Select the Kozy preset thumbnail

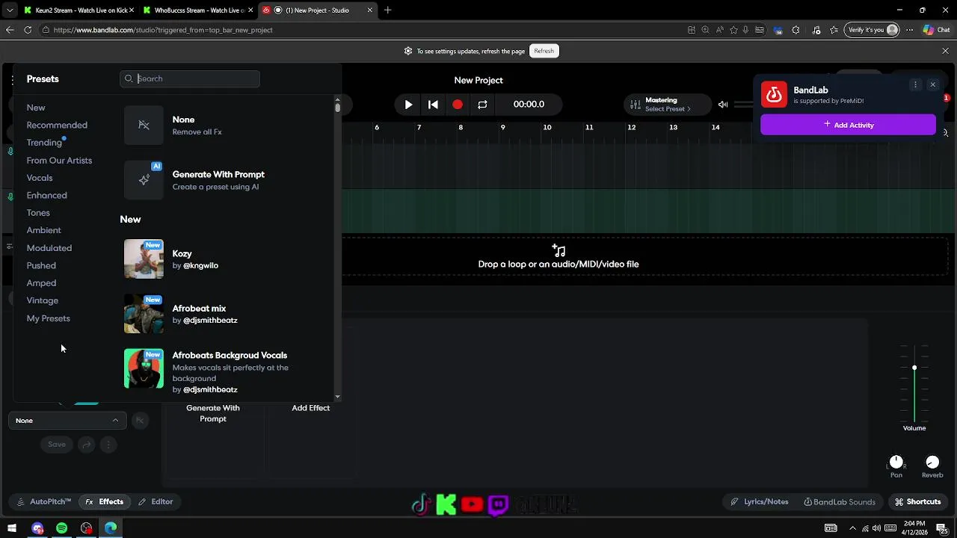click(x=144, y=259)
